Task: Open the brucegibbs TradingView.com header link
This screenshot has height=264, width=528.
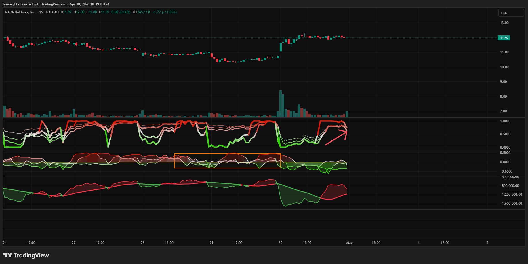Action: 56,4
